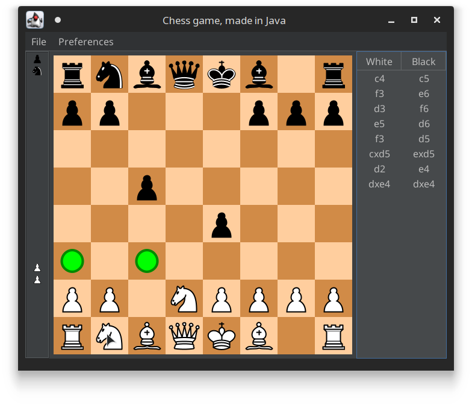The image size is (472, 408).
Task: Select the black queen on d8
Action: coord(184,74)
